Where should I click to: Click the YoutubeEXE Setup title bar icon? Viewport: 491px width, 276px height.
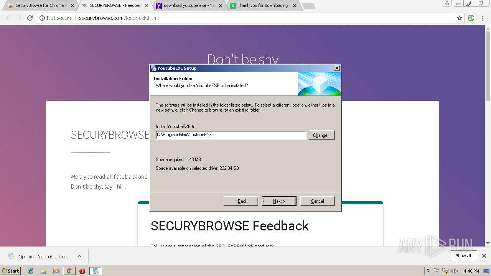point(153,68)
